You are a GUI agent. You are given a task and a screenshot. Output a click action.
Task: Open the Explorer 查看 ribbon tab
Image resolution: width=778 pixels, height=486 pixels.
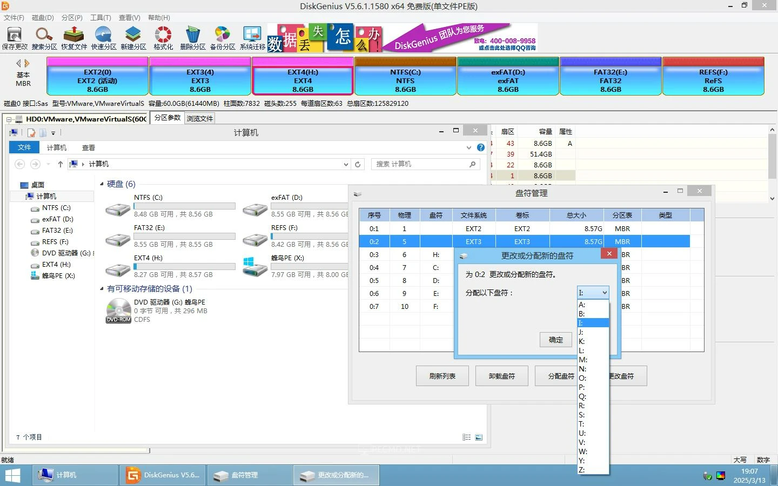tap(89, 147)
